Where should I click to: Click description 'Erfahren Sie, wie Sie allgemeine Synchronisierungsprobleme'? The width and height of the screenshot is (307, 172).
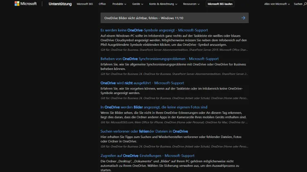(173, 66)
